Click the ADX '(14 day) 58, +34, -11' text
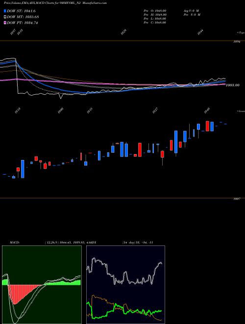Viewport: 245px width, 324px height. pyautogui.click(x=138, y=243)
